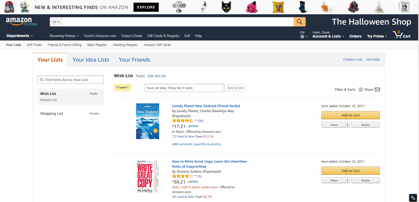Add Lonely Planet New Zealand to cart
The image size is (419, 202).
[350, 115]
